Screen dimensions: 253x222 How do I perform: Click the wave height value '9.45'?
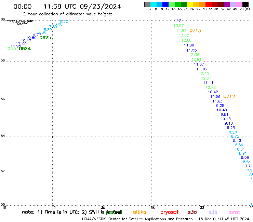tap(237, 141)
